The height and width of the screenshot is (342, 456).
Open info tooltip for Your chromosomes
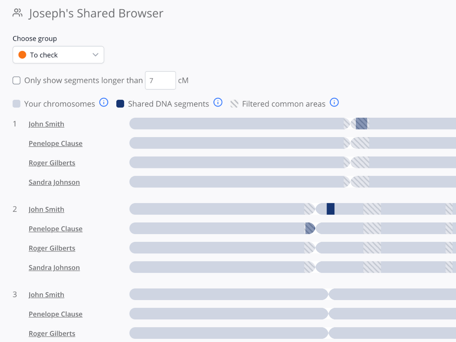103,103
